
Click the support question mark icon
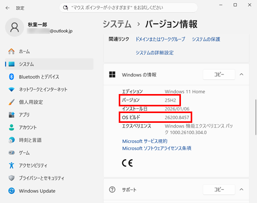(112, 190)
